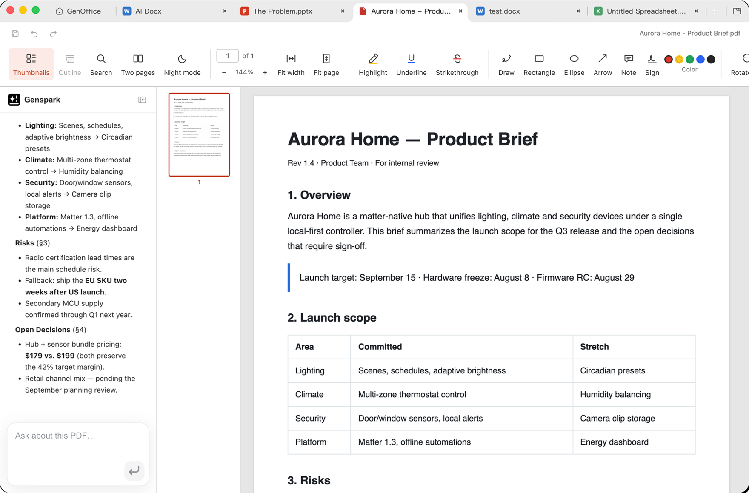Zoom out with the minus button

coord(224,73)
